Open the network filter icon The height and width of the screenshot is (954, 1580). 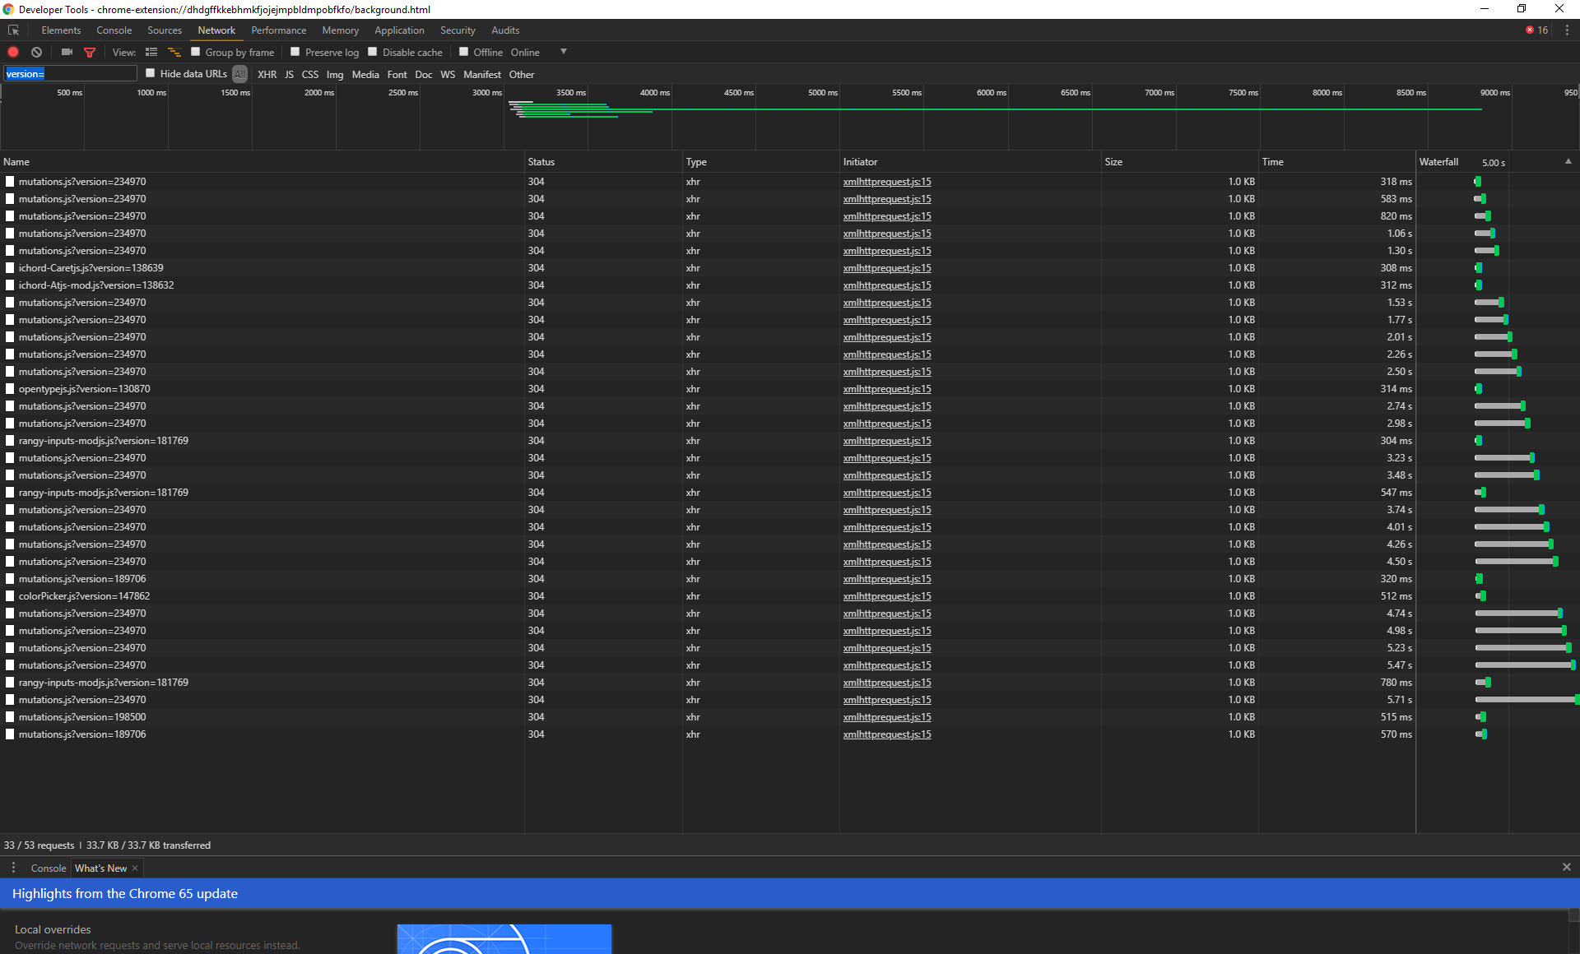[90, 52]
